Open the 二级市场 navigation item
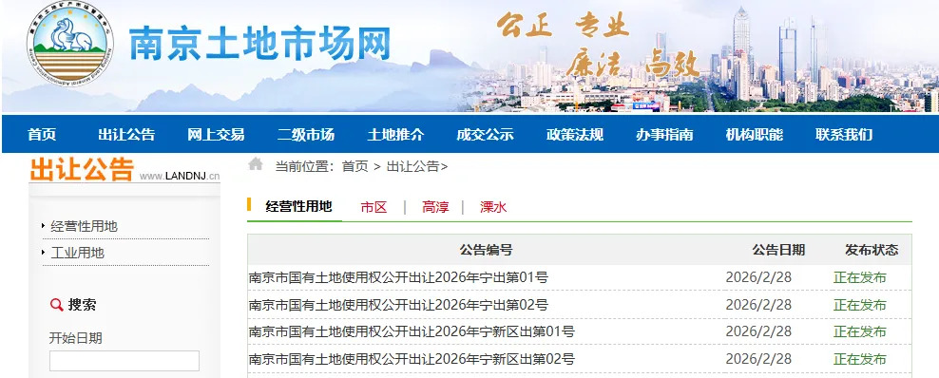Screen dimensions: 939x378 coord(305,135)
